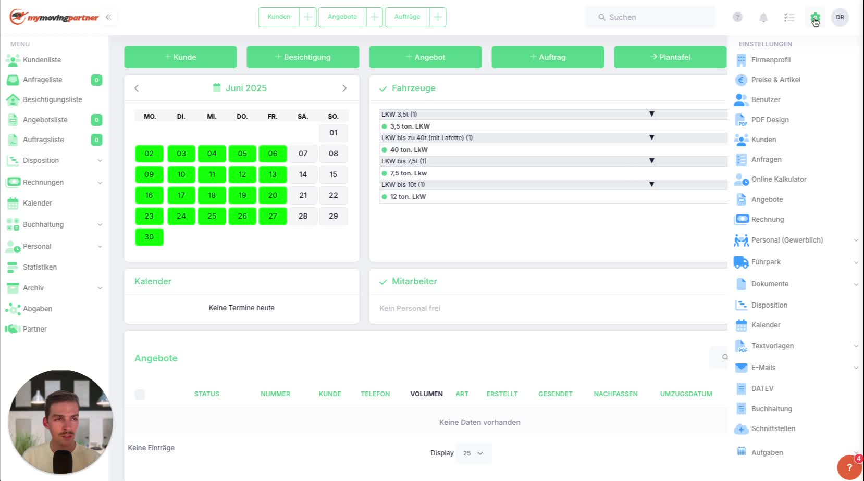Open Textvorlagen in the settings panel
Screen dimensions: 864x481
pyautogui.click(x=773, y=346)
